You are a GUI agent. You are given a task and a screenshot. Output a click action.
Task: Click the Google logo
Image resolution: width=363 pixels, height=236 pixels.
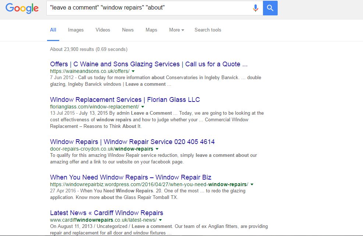(x=22, y=8)
